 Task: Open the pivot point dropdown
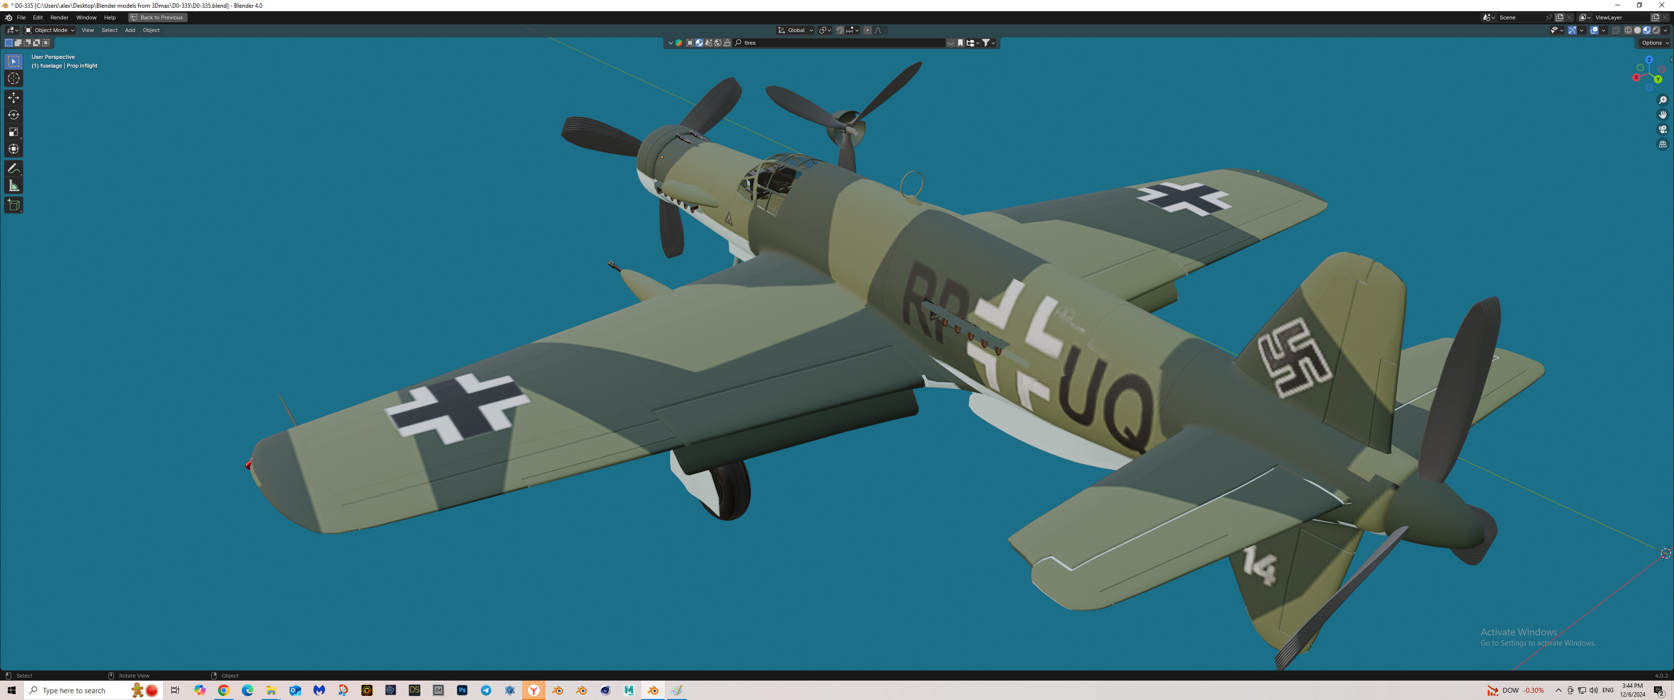[x=825, y=30]
